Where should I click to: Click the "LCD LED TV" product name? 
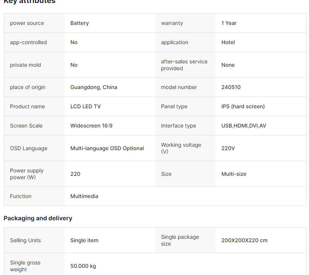click(85, 106)
